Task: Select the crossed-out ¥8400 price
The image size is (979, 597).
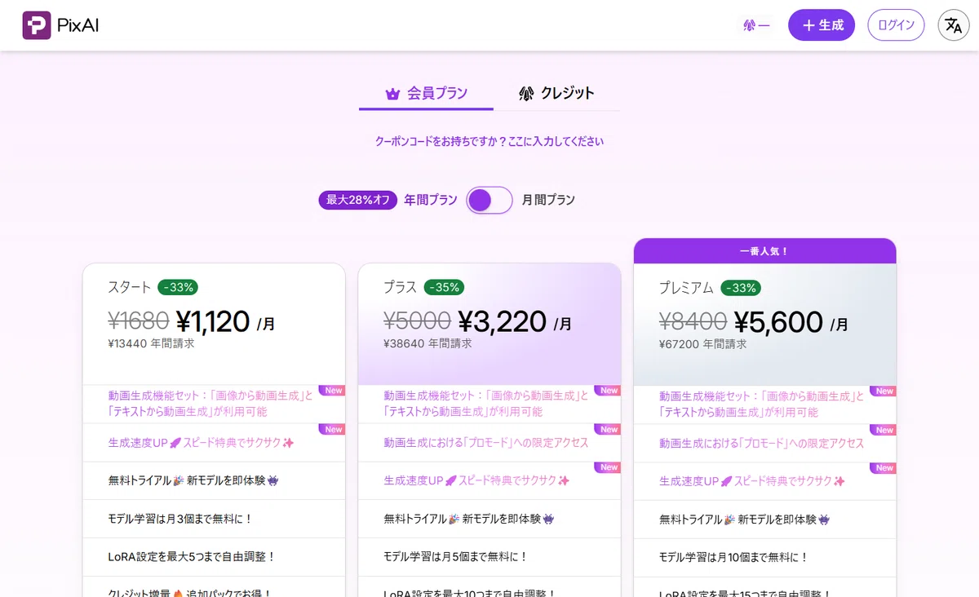Action: point(693,322)
